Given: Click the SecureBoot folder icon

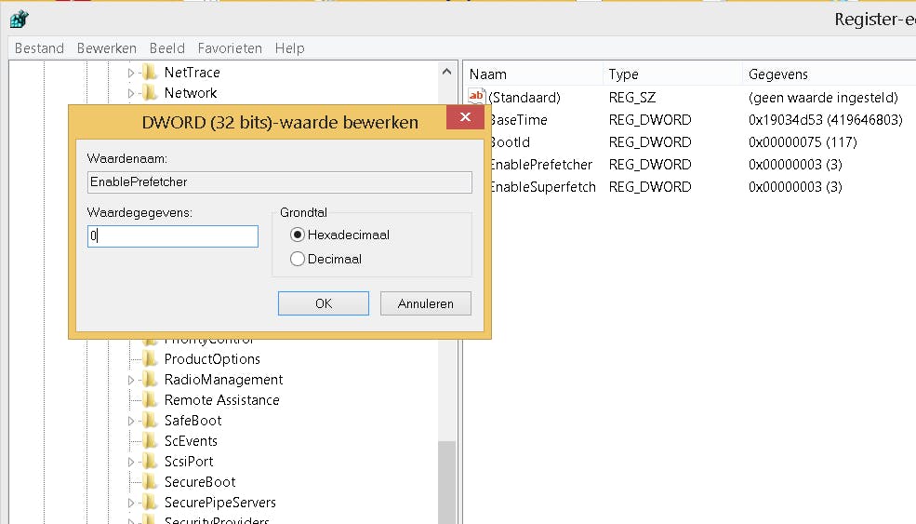Looking at the screenshot, I should click(x=150, y=481).
